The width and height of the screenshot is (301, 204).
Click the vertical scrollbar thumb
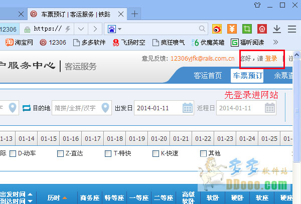pos(296,111)
